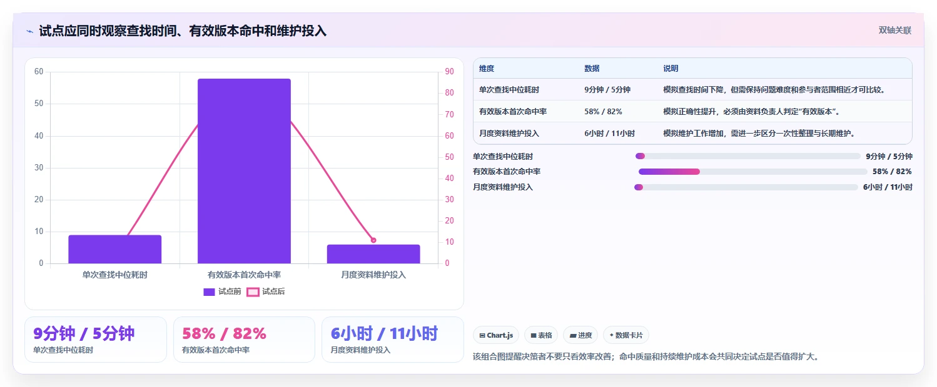Click the footnote starting 该组合图提醒决策者
The width and height of the screenshot is (937, 387).
pyautogui.click(x=646, y=357)
